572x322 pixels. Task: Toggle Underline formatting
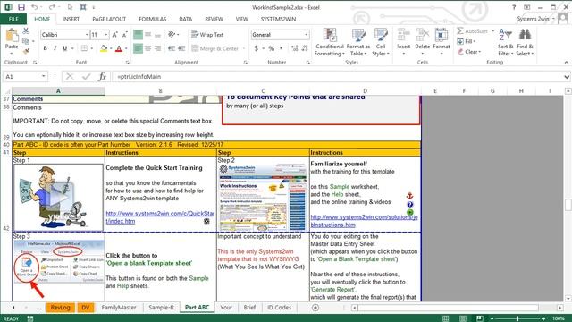(65, 48)
